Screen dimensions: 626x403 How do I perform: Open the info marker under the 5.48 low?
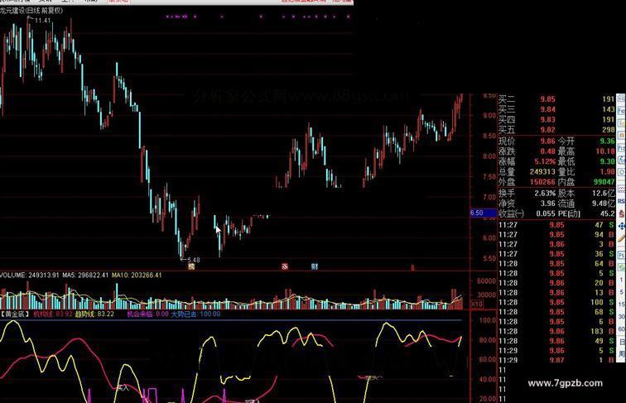coord(191,266)
